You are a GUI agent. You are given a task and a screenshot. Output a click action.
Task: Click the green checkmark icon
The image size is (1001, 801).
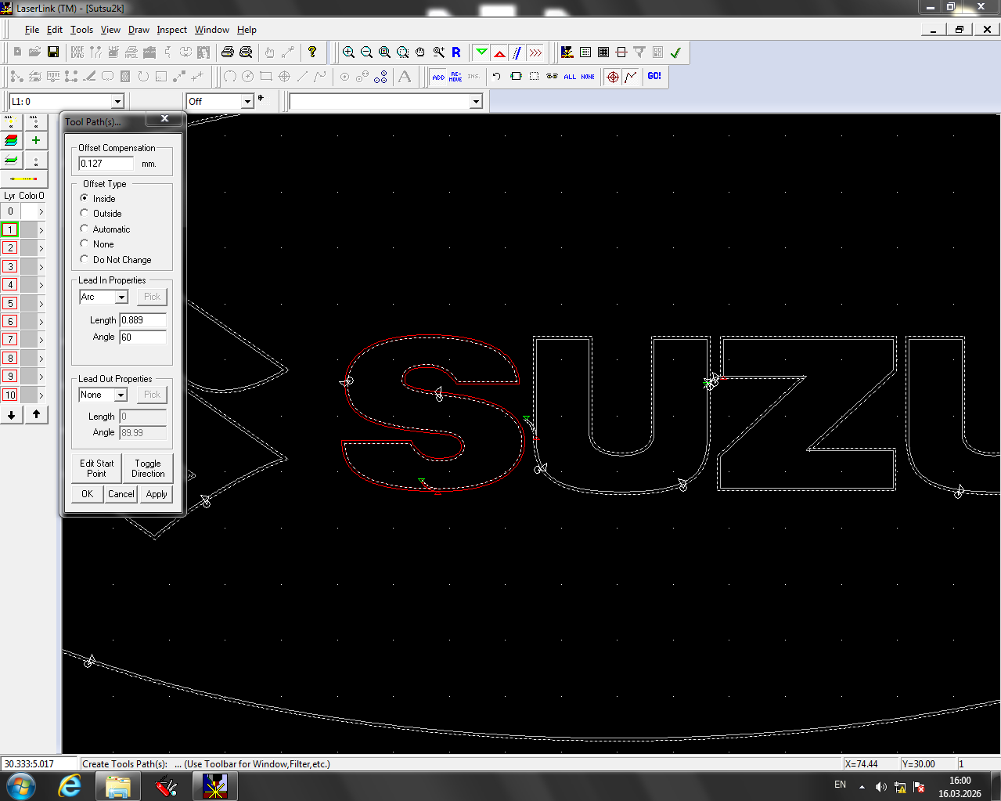[x=675, y=52]
